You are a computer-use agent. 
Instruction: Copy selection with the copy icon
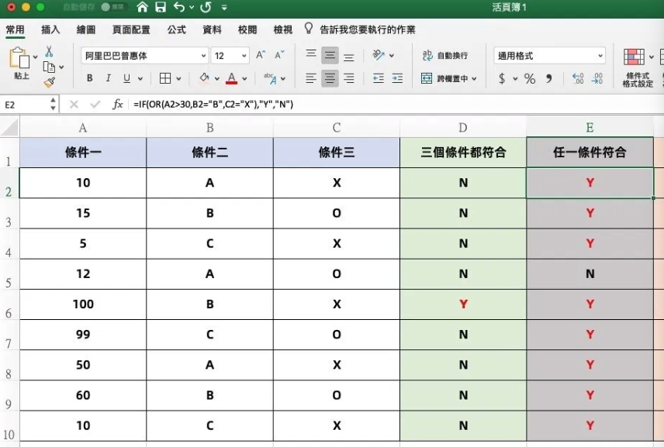(49, 67)
